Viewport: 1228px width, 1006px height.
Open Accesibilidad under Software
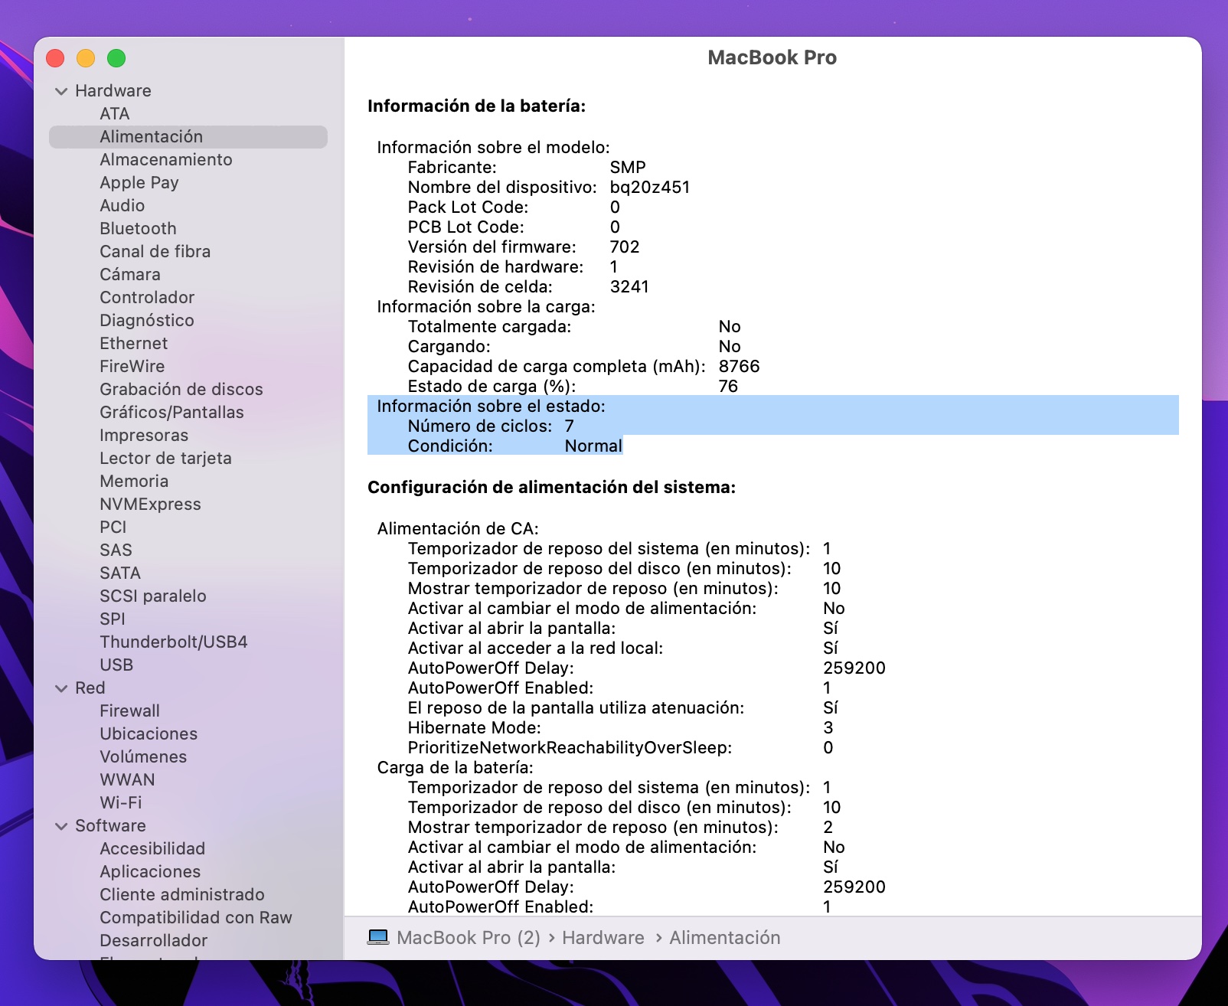tap(152, 848)
